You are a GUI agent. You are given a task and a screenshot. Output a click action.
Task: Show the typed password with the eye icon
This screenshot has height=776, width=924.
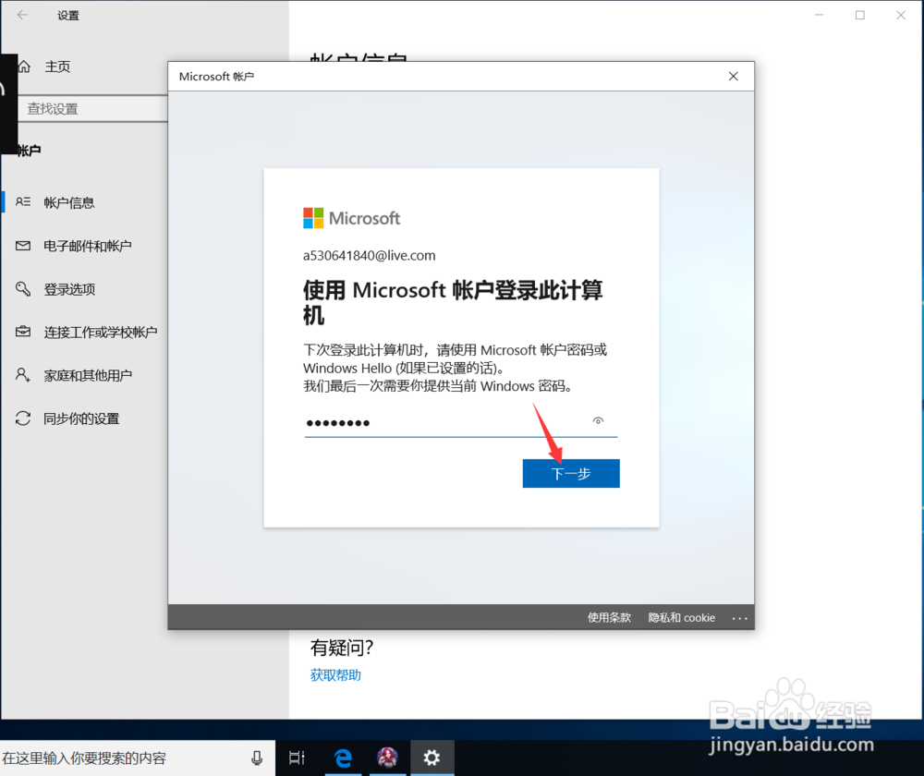pos(598,420)
